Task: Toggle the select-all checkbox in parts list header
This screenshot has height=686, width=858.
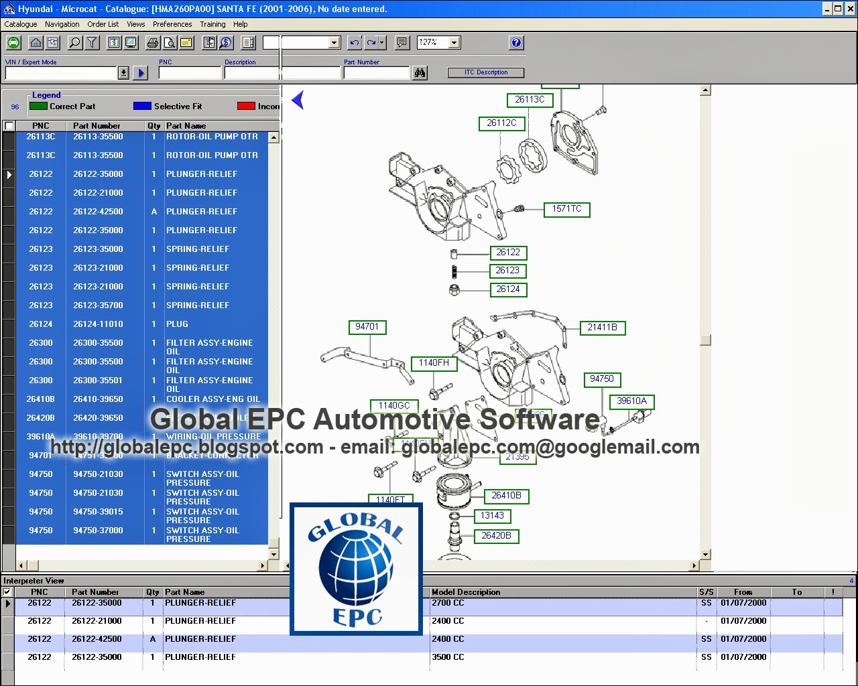Action: [x=9, y=126]
